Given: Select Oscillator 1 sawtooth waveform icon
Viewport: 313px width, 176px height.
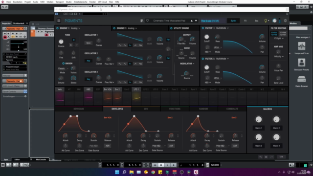Looking at the screenshot, I should pos(130,45).
